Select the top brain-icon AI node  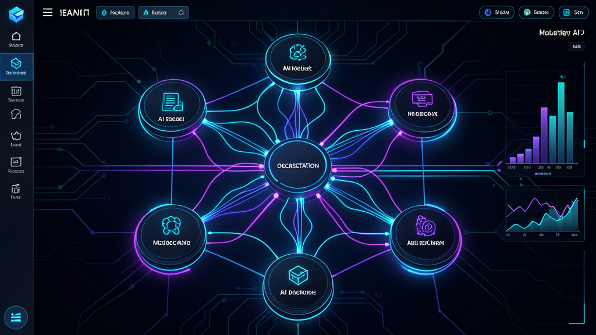(x=297, y=59)
